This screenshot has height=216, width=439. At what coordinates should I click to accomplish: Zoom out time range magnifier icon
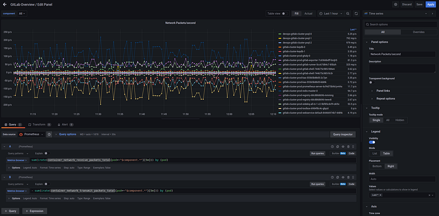coord(348,13)
